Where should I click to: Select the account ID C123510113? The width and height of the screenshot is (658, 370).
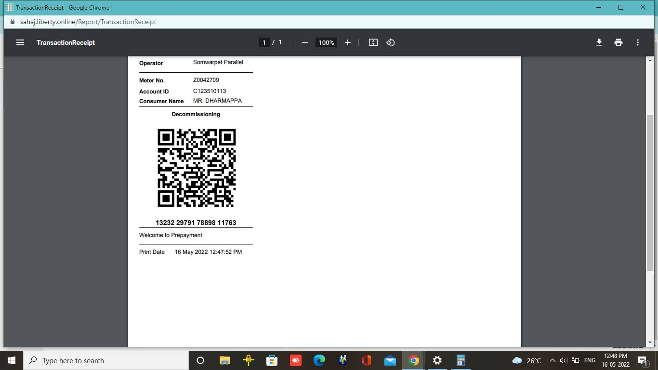210,91
